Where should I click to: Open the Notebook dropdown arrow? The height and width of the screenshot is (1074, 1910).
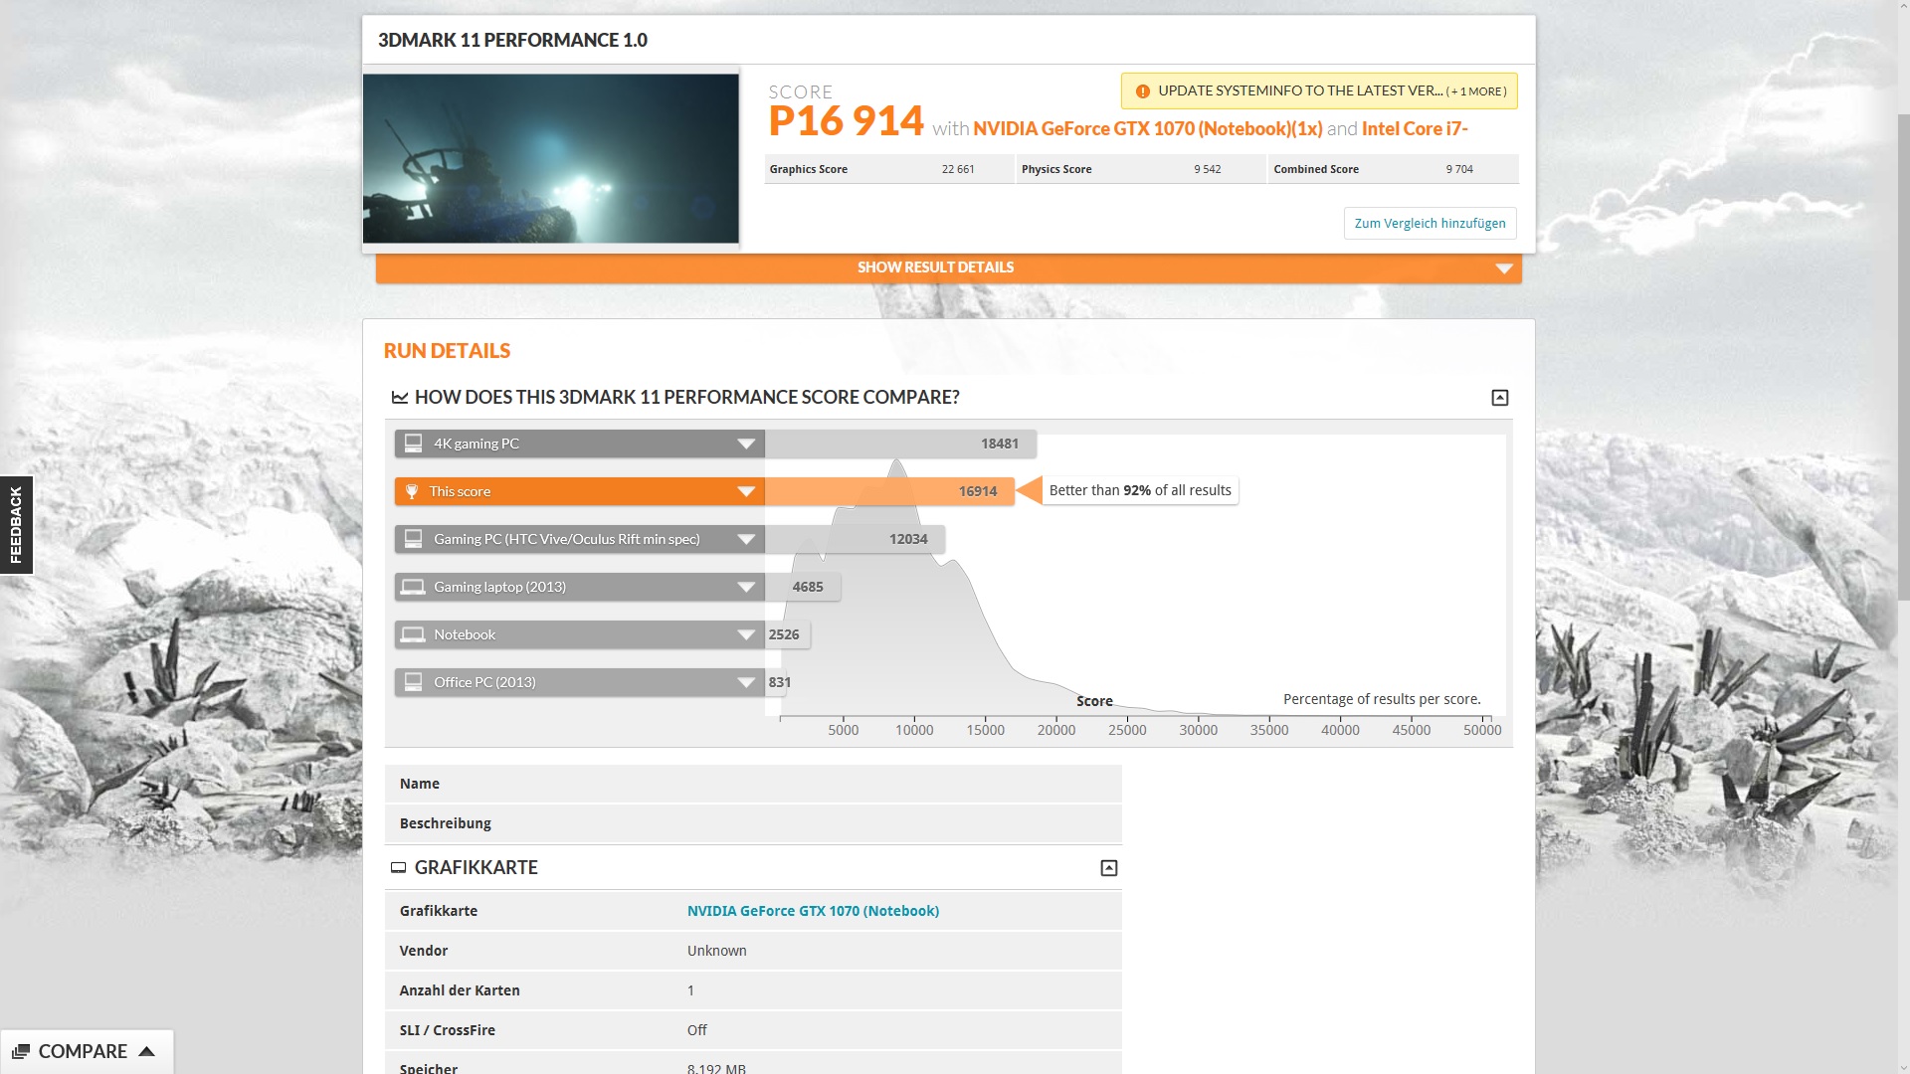point(746,634)
